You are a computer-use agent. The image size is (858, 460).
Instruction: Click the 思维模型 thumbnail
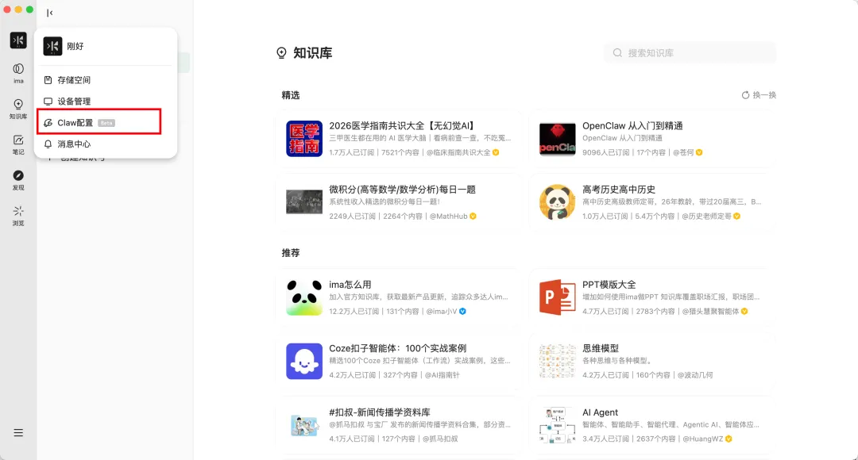click(557, 361)
